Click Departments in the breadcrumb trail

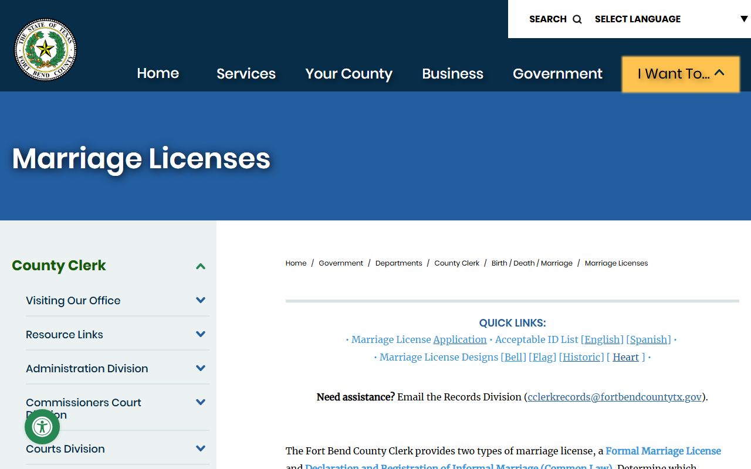pyautogui.click(x=398, y=263)
